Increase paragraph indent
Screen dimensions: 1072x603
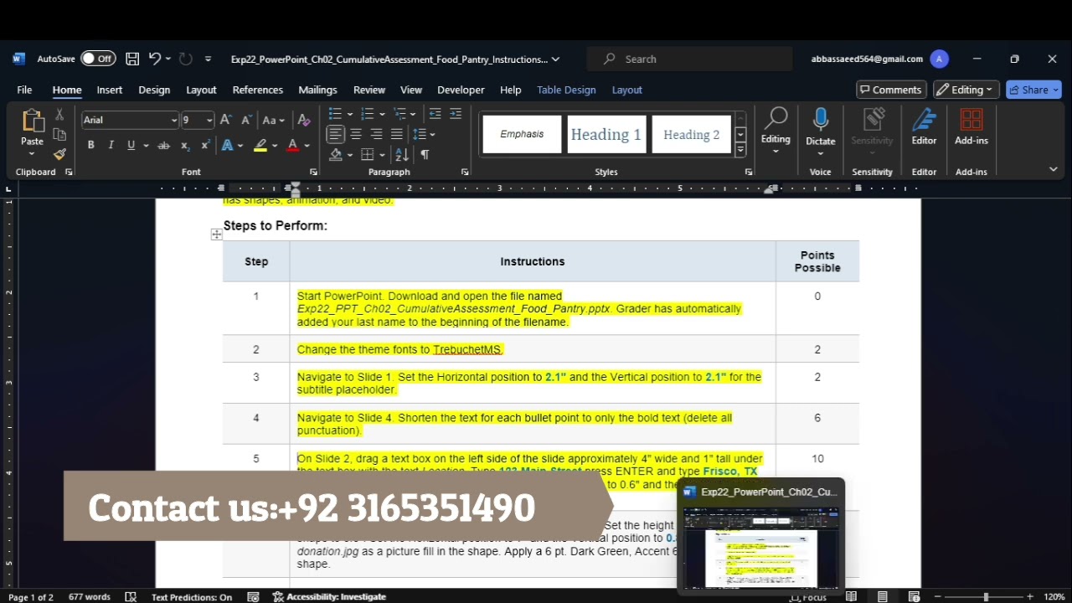(456, 114)
